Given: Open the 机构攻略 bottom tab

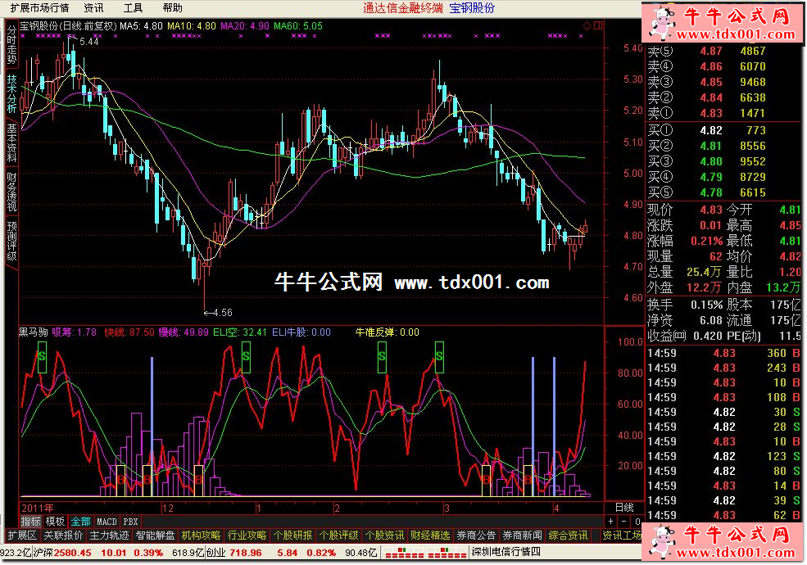Looking at the screenshot, I should [201, 536].
